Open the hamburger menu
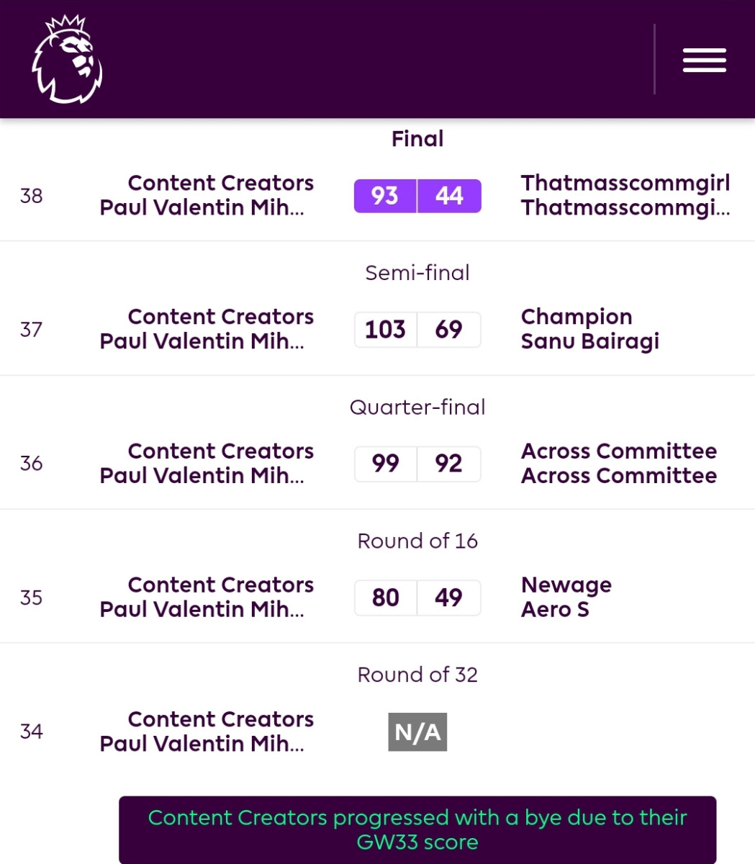 click(x=704, y=60)
